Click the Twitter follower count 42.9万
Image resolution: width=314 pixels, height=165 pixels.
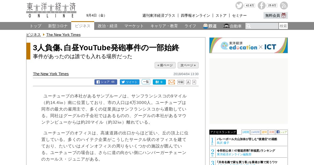[x=250, y=5]
